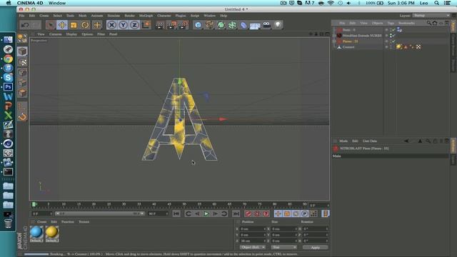Toggle enable checkmark on NitroBlast Extrude NURBS
This screenshot has height=257, width=457.
coord(393,36)
